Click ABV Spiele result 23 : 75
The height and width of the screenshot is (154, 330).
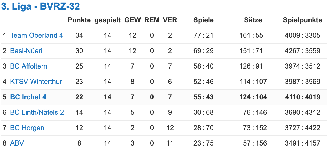[204, 143]
